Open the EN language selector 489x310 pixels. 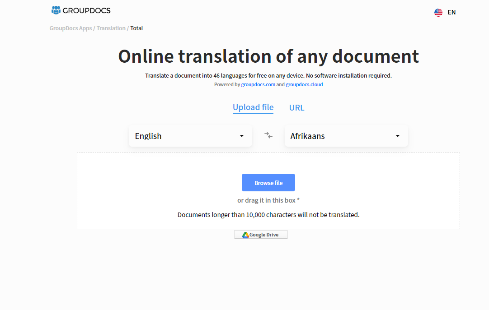pos(451,12)
